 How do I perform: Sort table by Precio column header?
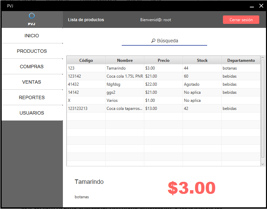click(163, 60)
